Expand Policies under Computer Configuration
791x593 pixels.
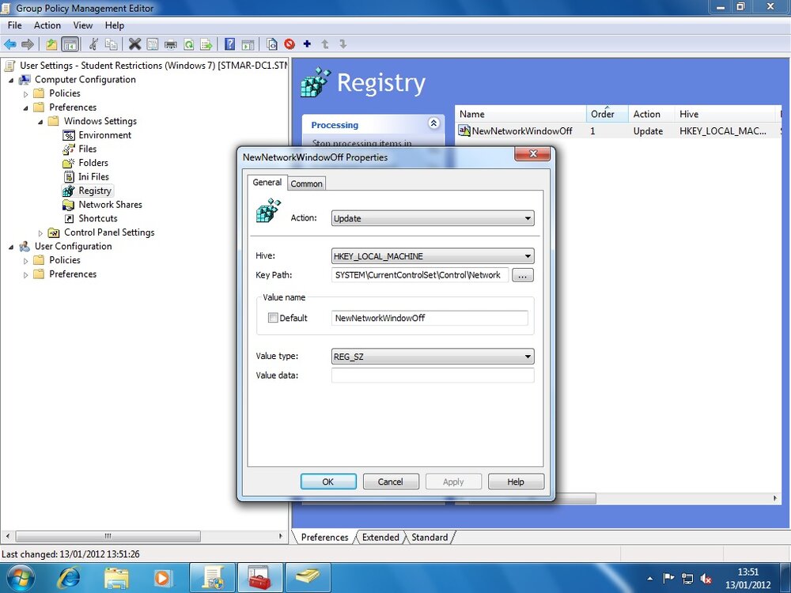[26, 94]
